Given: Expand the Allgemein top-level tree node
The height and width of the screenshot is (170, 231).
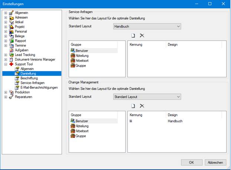Looking at the screenshot, I should 6,13.
